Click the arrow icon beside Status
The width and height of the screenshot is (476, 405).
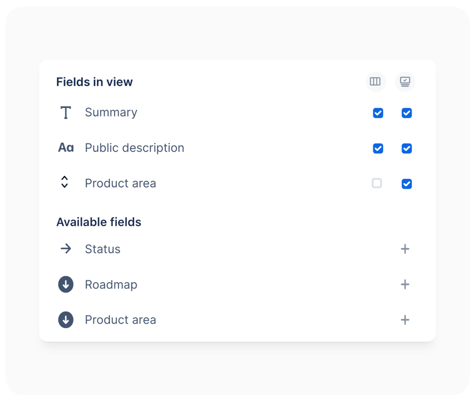66,249
